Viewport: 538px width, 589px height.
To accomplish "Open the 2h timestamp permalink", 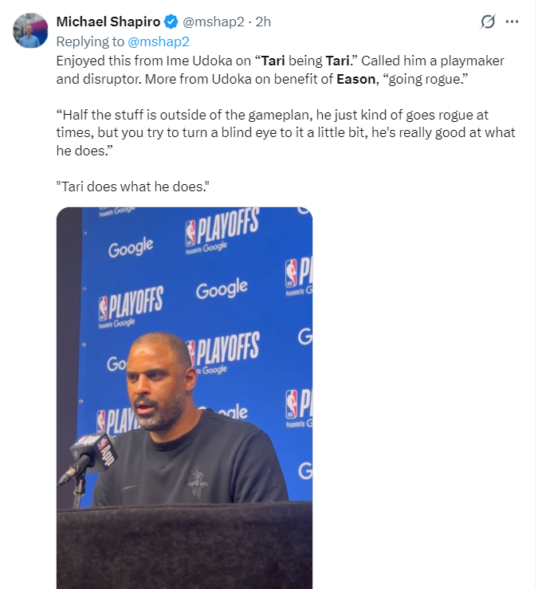I will [263, 22].
